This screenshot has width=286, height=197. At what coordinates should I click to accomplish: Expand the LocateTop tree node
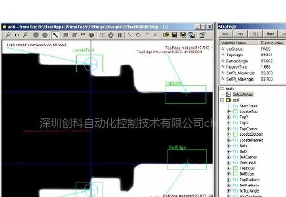point(229,112)
